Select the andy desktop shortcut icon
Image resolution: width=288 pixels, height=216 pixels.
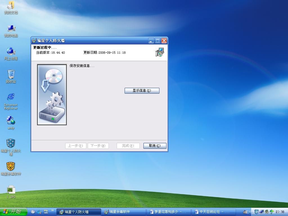click(x=11, y=123)
